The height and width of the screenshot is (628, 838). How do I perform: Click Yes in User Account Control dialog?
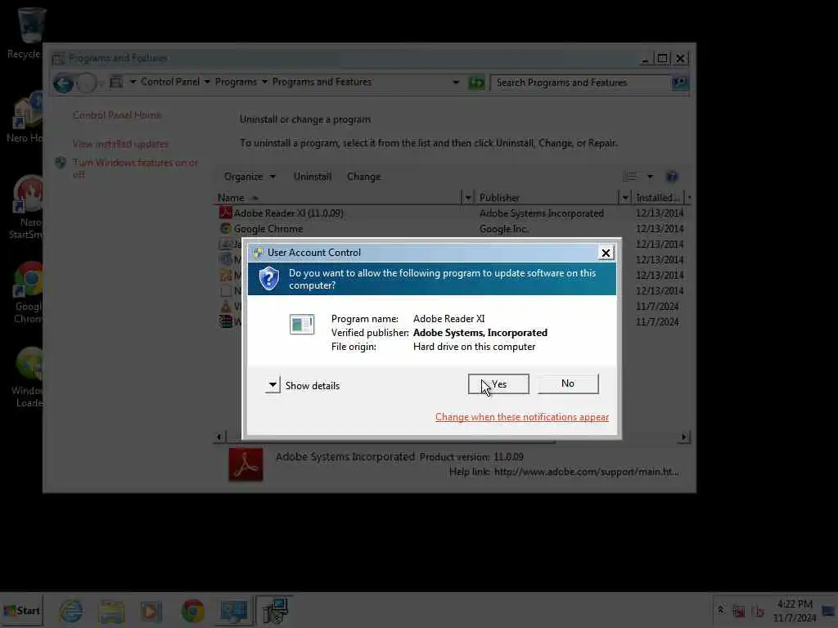click(x=498, y=384)
